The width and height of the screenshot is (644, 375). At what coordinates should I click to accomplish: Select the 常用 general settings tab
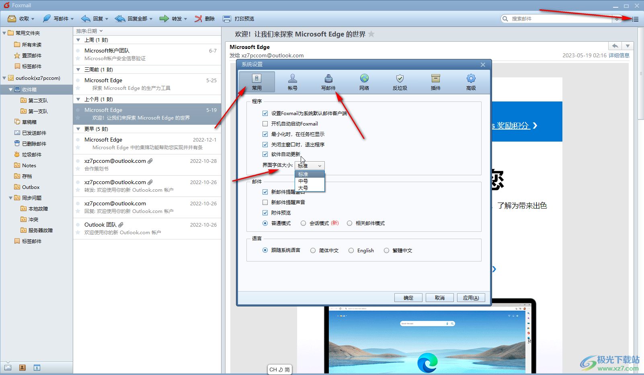click(257, 82)
